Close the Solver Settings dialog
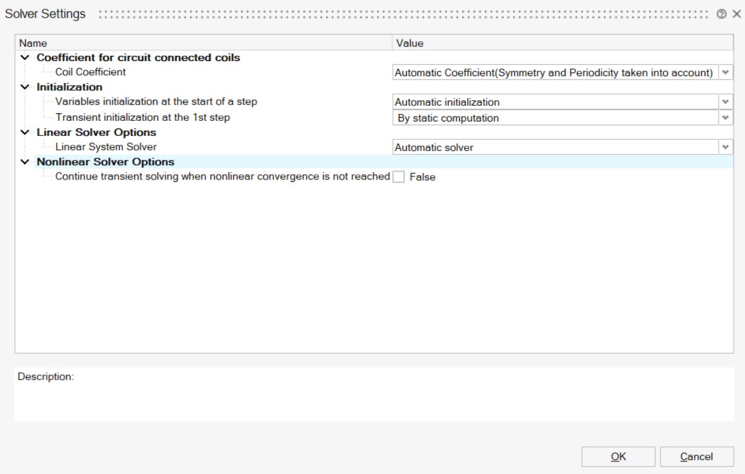 coord(736,14)
